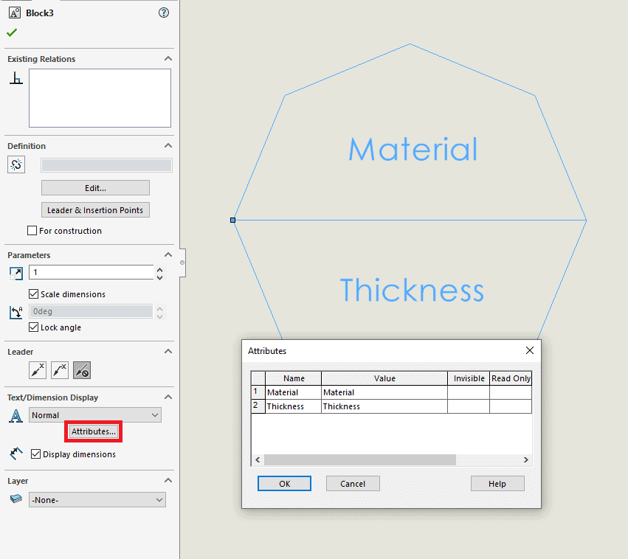The image size is (628, 559).
Task: Click the horizontal scrollbar in Attributes table
Action: 360,459
